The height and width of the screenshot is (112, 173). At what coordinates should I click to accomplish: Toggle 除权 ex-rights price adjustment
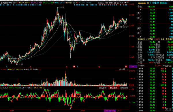tap(111, 3)
